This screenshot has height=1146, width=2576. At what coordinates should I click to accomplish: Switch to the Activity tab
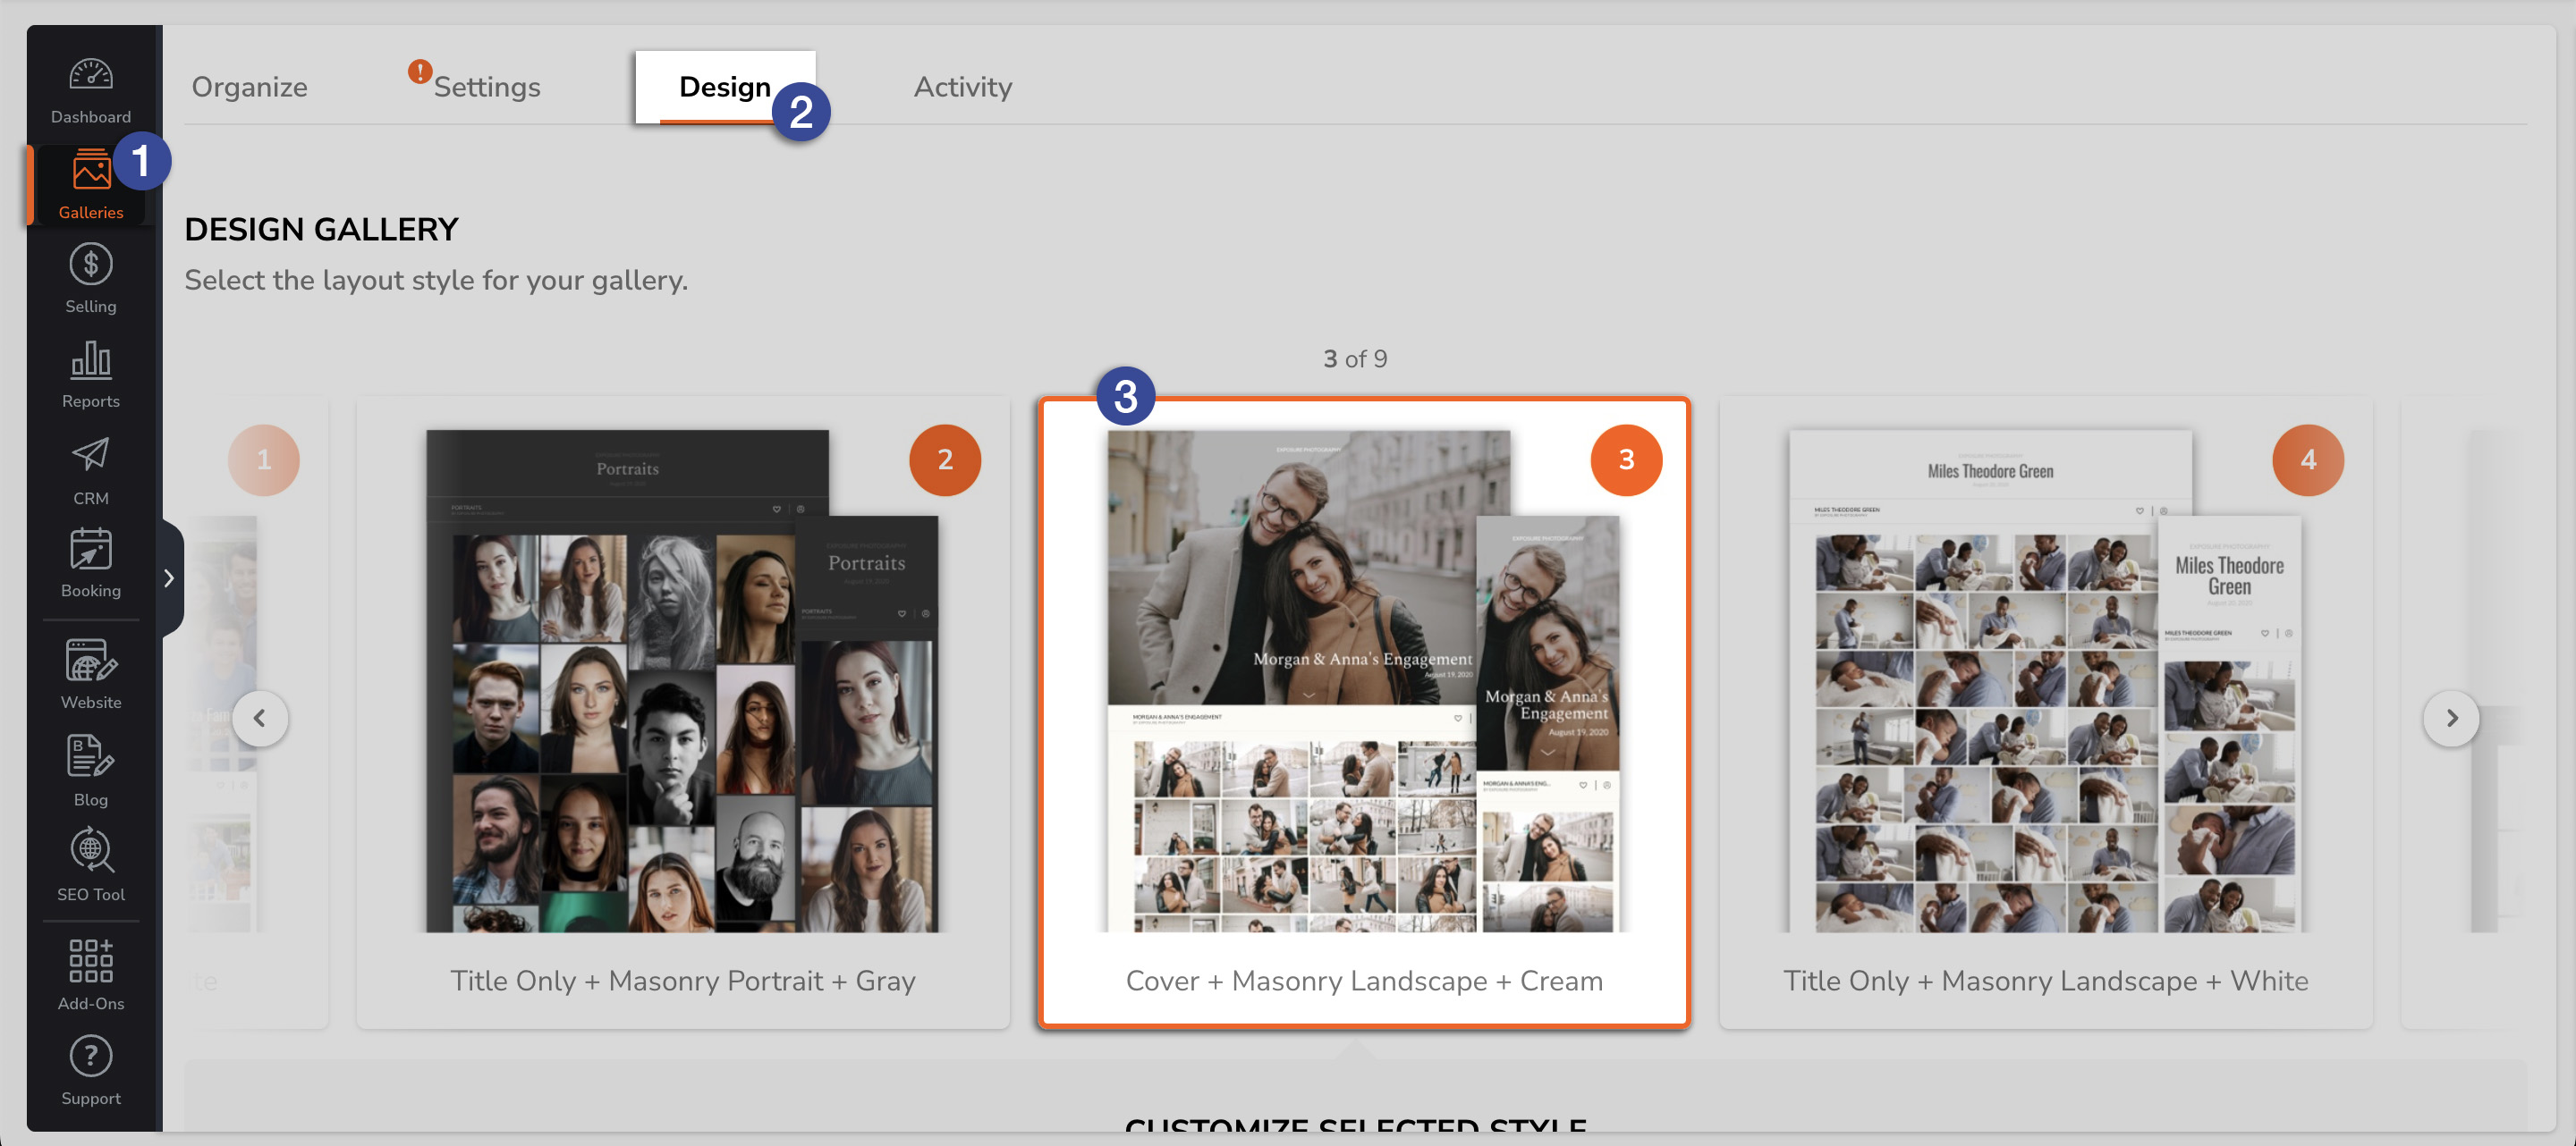coord(962,87)
